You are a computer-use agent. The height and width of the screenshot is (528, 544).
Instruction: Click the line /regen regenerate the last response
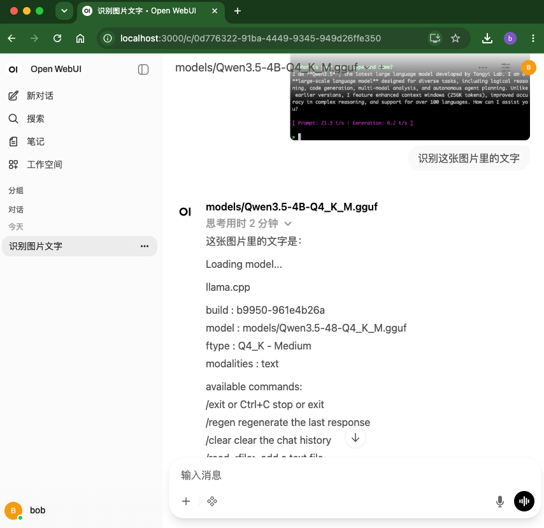pyautogui.click(x=288, y=422)
